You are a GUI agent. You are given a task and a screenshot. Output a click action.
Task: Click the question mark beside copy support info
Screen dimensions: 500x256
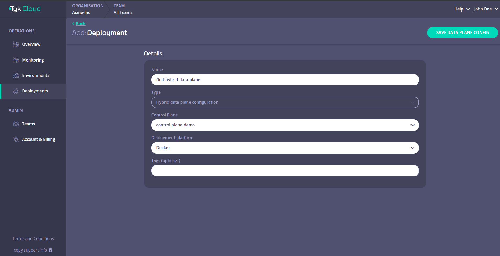click(x=51, y=250)
